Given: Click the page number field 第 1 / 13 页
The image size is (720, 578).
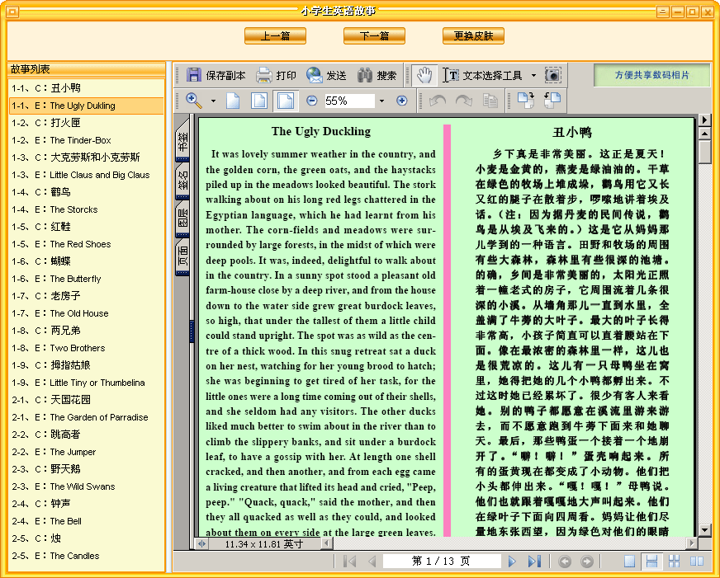Looking at the screenshot, I should click(441, 561).
